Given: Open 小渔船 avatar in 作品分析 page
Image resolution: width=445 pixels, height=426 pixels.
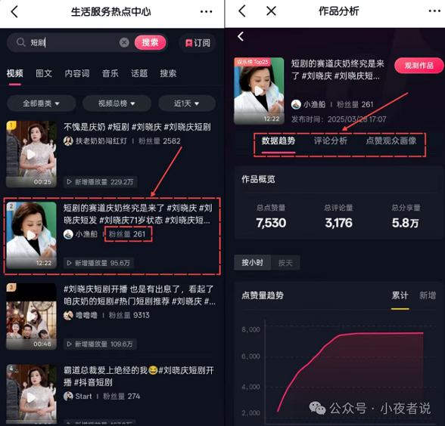Looking at the screenshot, I should point(296,104).
